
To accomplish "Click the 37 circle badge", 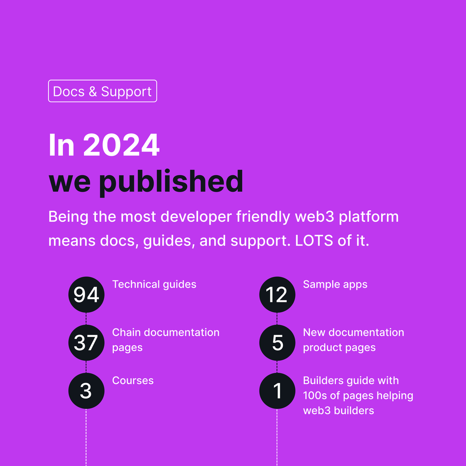I will coord(86,343).
